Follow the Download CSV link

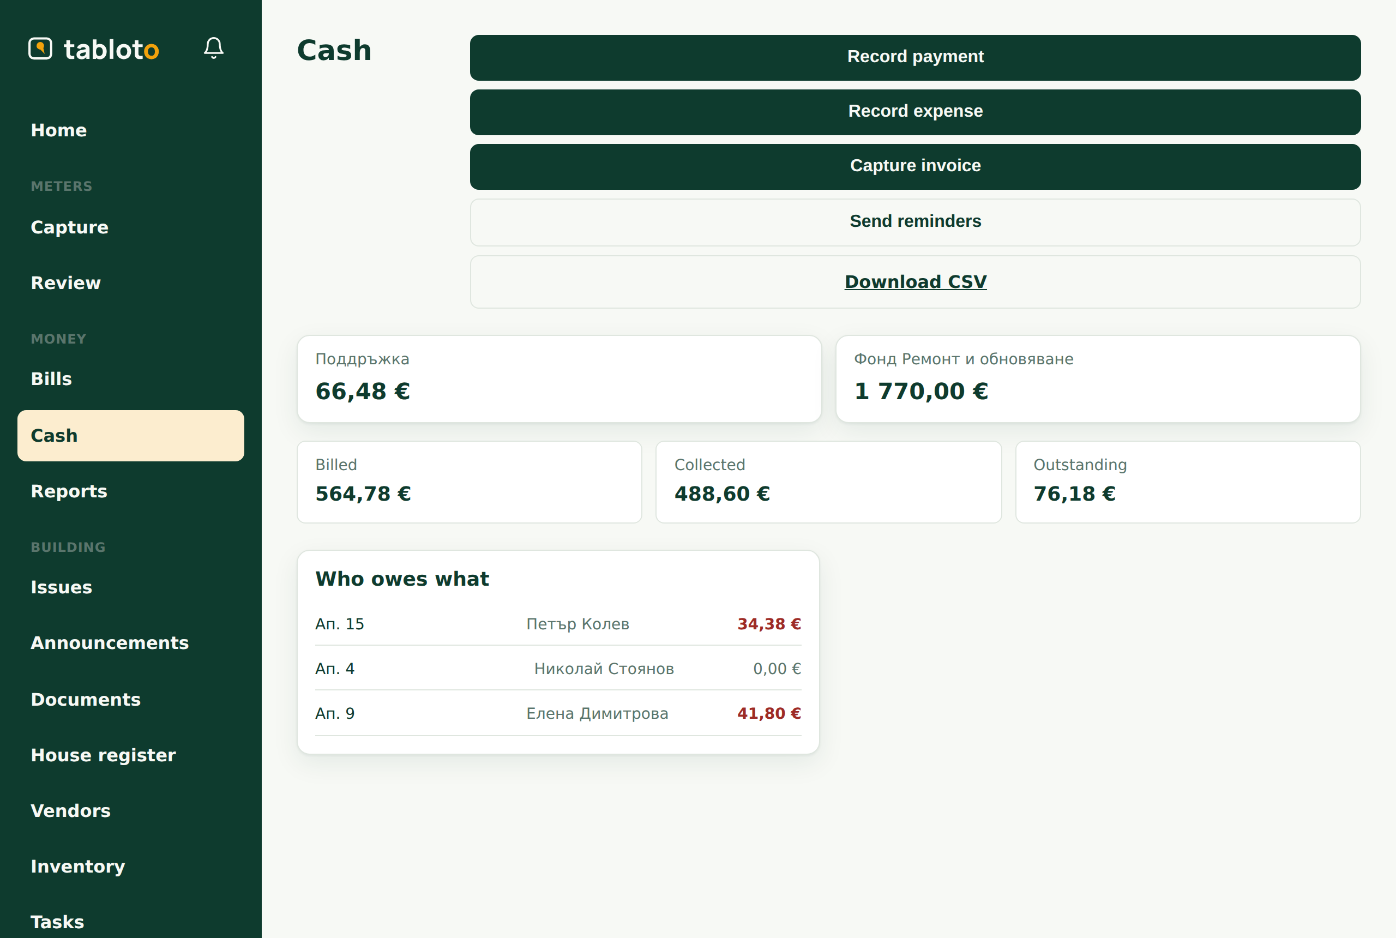pyautogui.click(x=915, y=282)
